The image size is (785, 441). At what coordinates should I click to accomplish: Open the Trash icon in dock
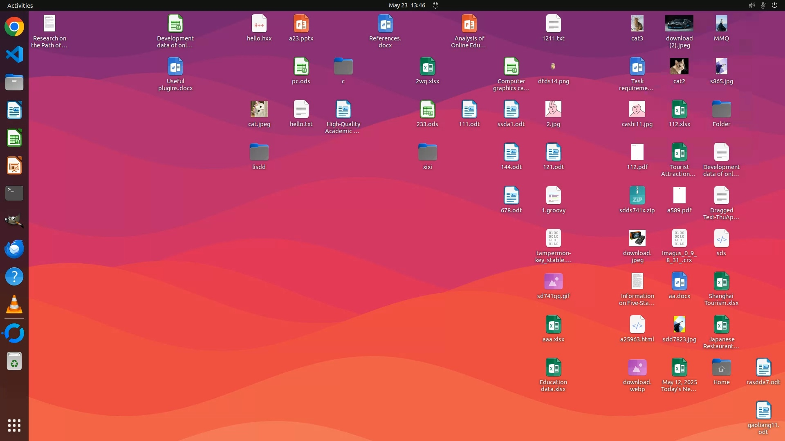[14, 362]
